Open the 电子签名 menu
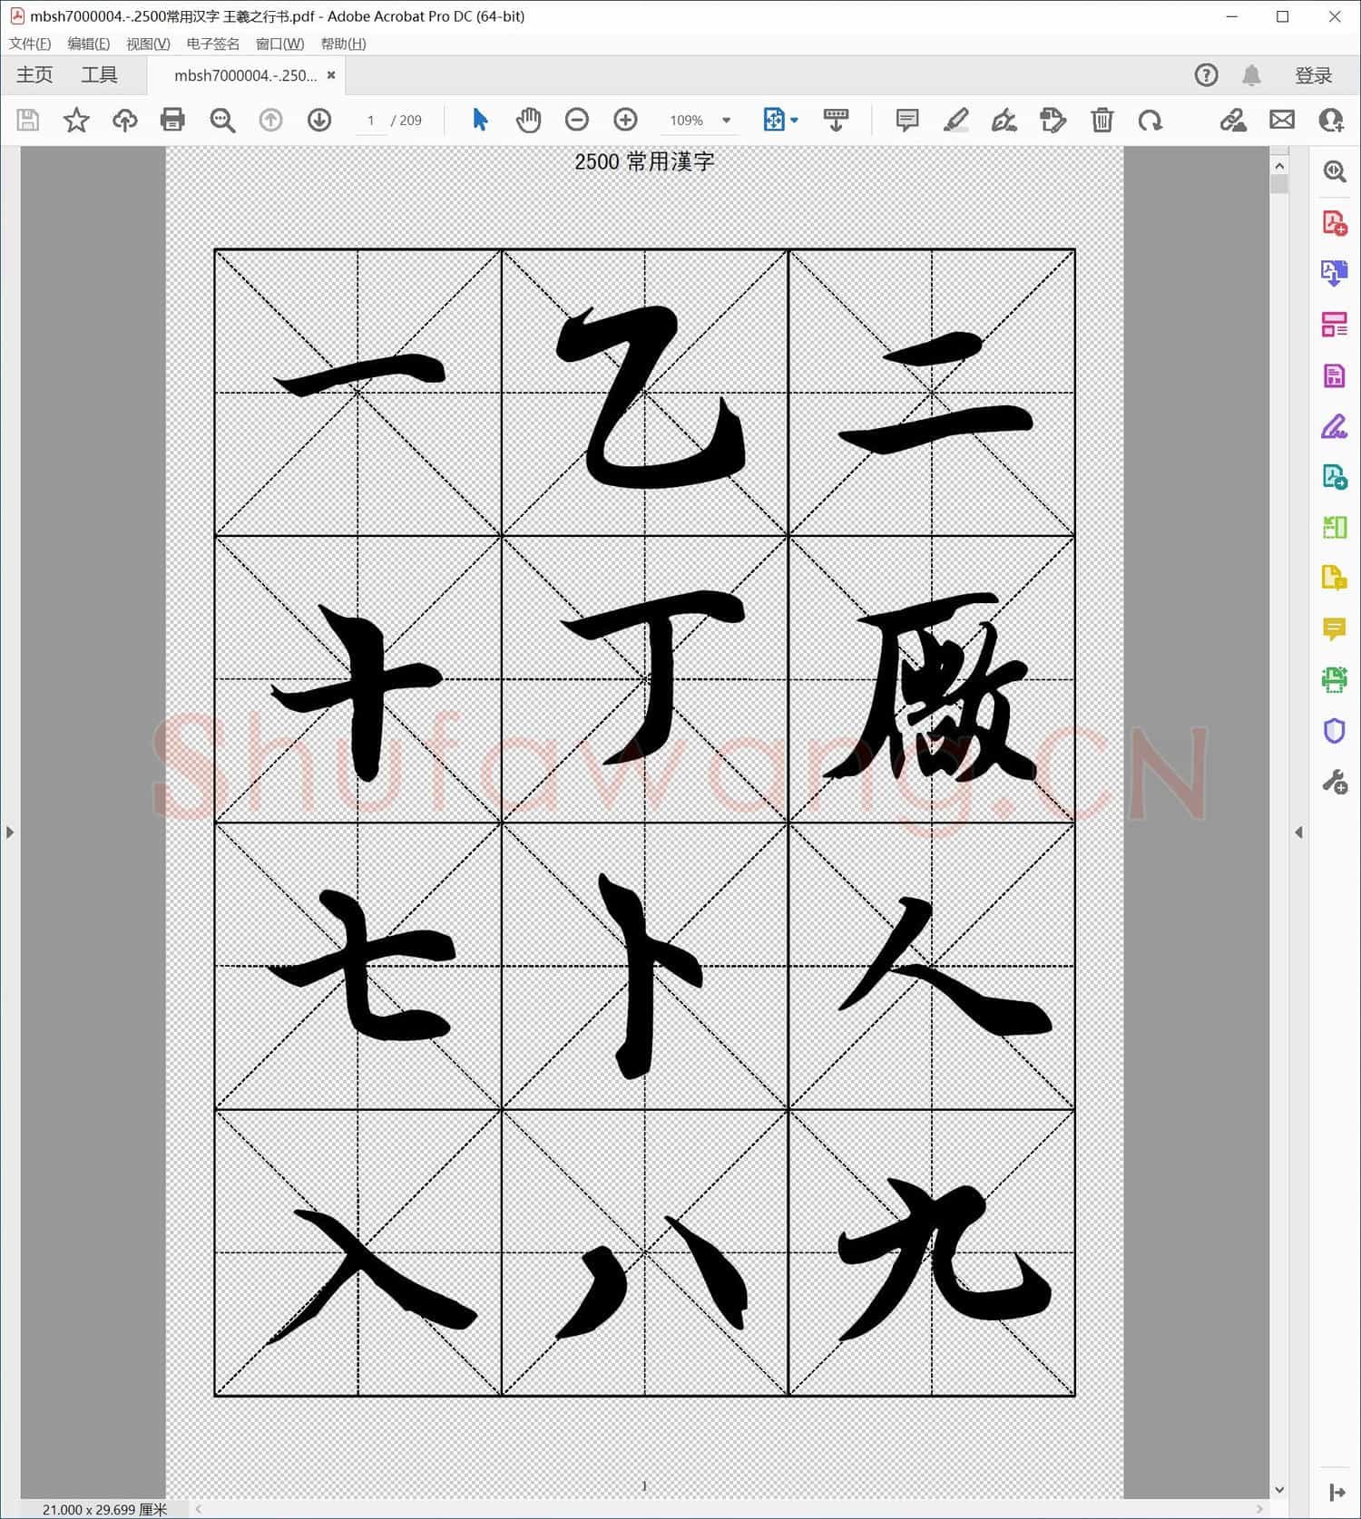This screenshot has width=1361, height=1519. click(x=213, y=44)
